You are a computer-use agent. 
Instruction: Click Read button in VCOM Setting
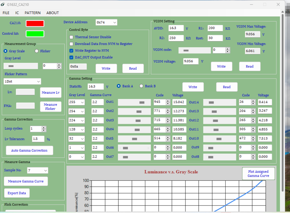[250, 66]
